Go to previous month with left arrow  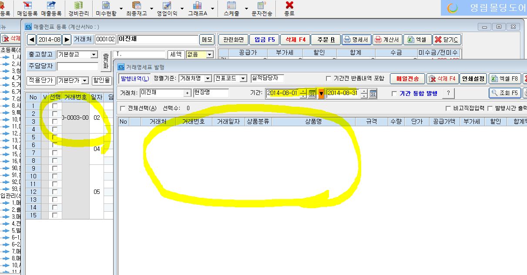[x=31, y=39]
